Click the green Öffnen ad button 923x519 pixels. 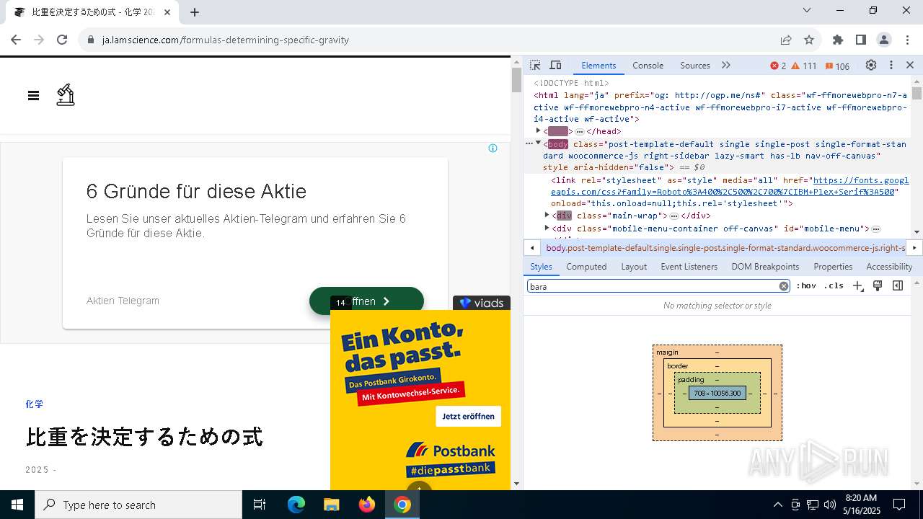coord(366,301)
